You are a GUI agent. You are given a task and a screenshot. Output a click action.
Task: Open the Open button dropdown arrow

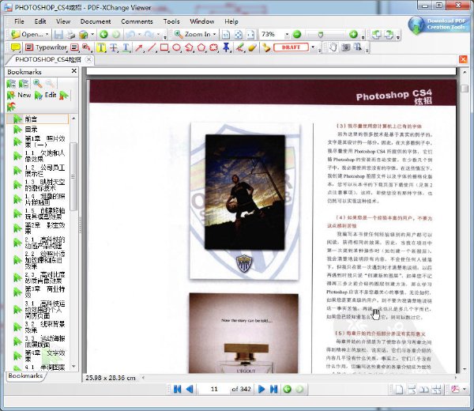coord(47,35)
